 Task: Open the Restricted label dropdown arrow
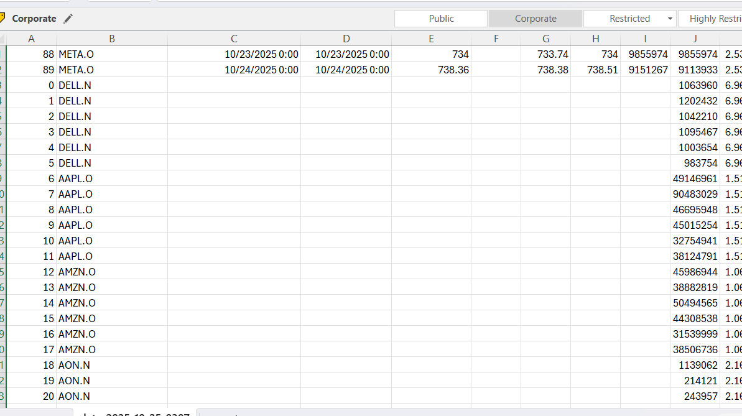(x=670, y=19)
